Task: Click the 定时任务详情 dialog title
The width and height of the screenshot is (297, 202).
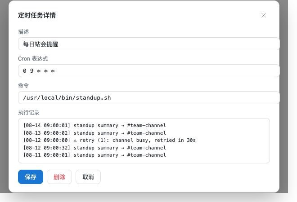Action: 37,15
